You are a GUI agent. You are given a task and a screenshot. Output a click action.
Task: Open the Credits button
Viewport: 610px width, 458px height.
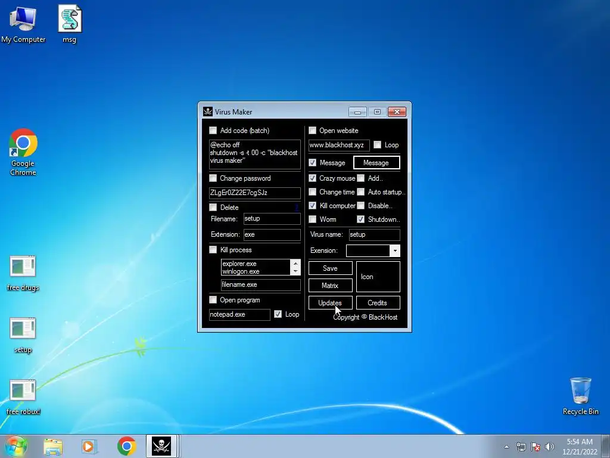point(378,302)
